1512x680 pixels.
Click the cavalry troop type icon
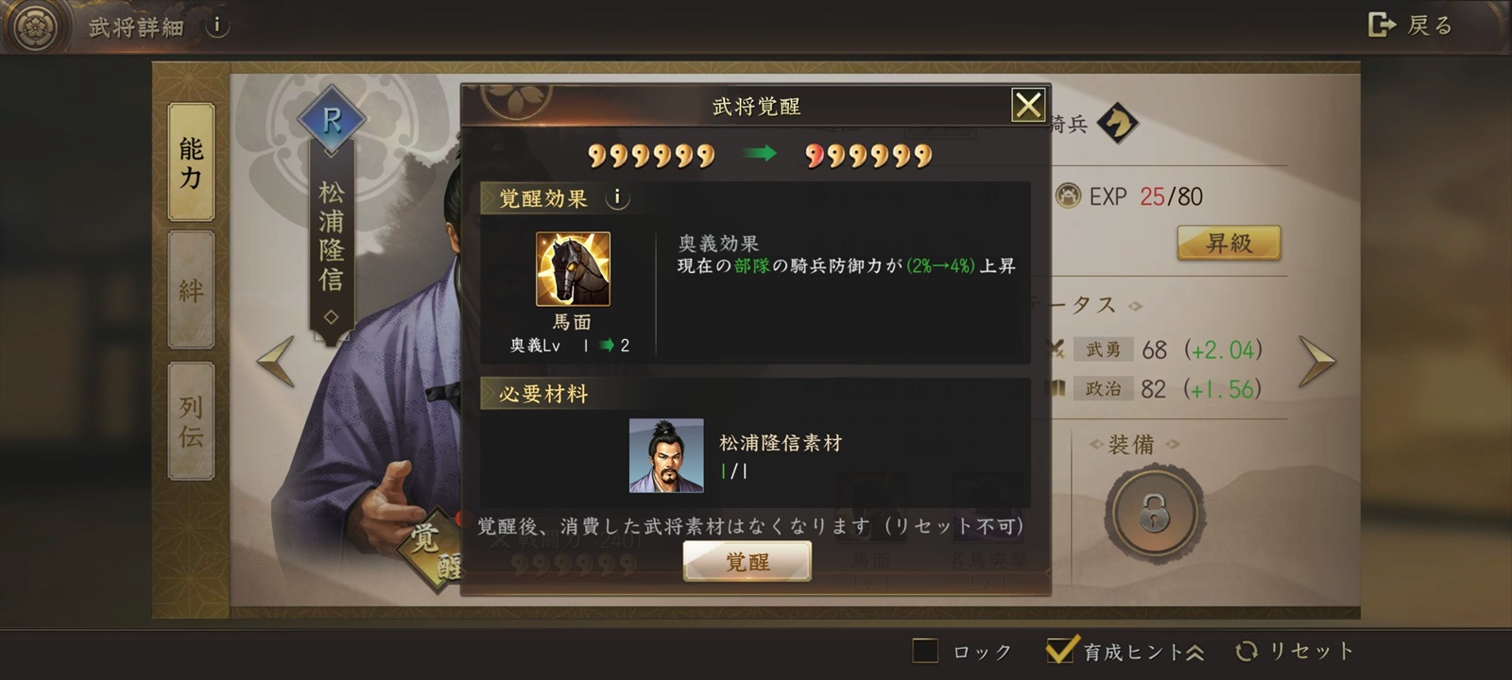click(x=1118, y=123)
